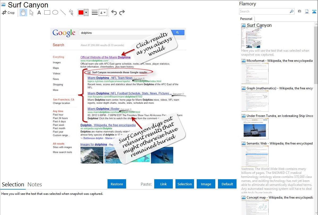Click the icon beside Graph (mathematics) title
The width and height of the screenshot is (318, 215).
pos(243,88)
